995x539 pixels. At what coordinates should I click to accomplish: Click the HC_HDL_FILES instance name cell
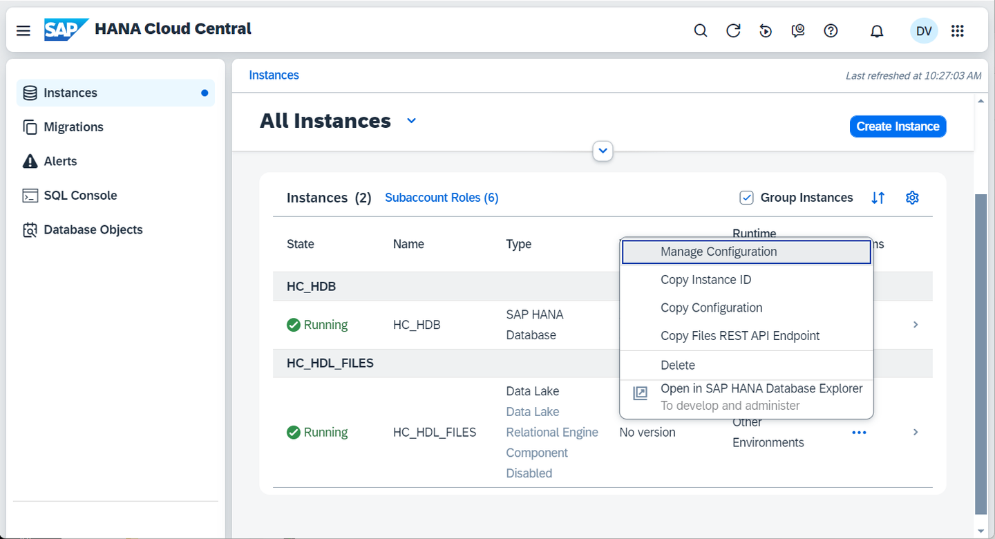click(435, 433)
